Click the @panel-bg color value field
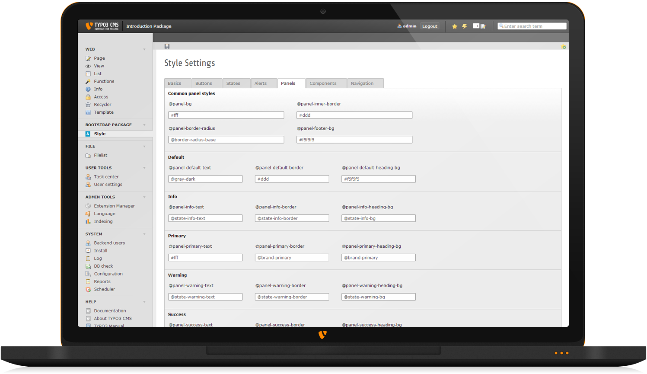Screen dimensions: 647x374 tap(226, 115)
